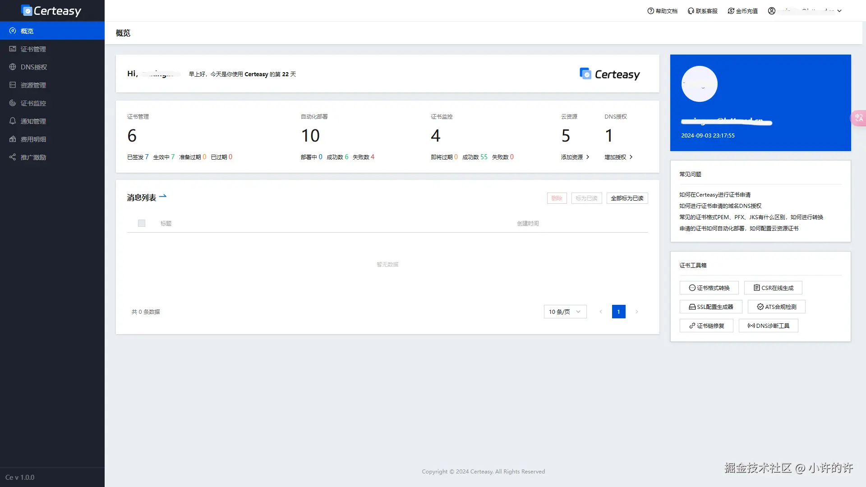Open the 金币充值 recharge page
This screenshot has height=487, width=866.
(x=742, y=11)
